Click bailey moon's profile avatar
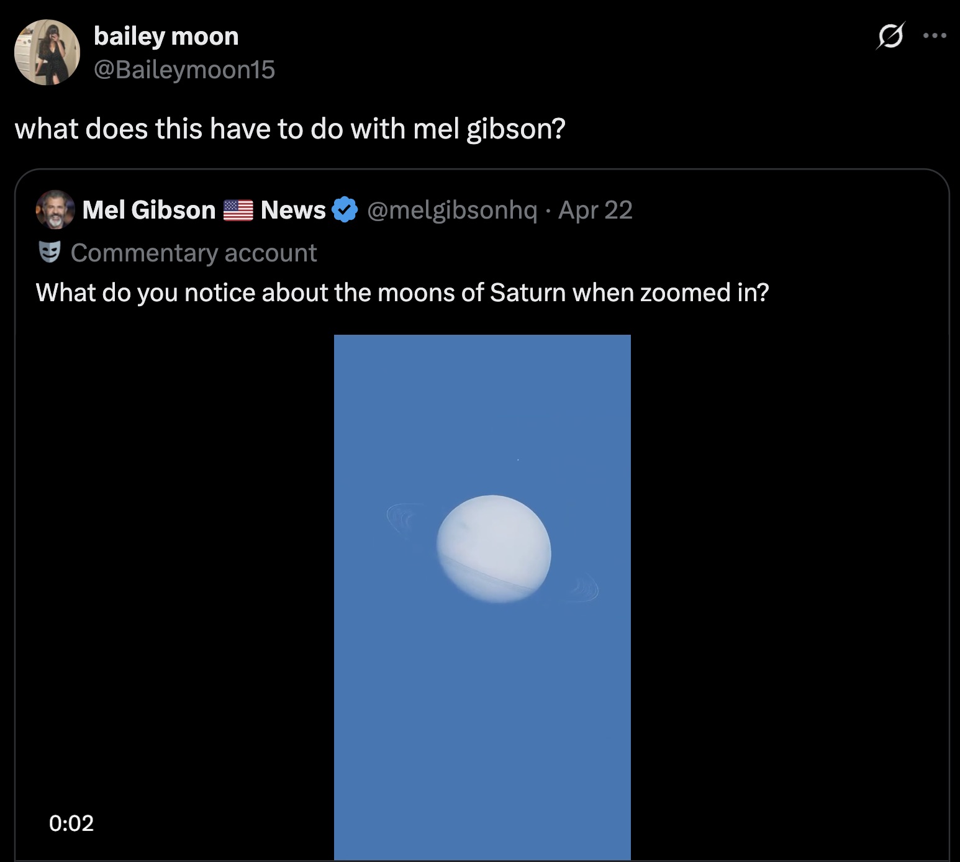 tap(47, 52)
